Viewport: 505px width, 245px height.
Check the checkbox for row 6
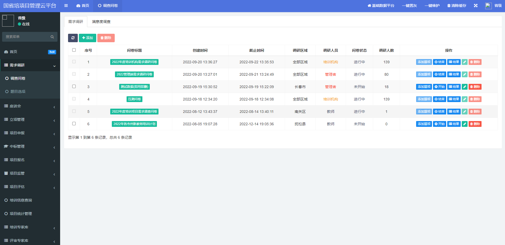[x=74, y=124]
